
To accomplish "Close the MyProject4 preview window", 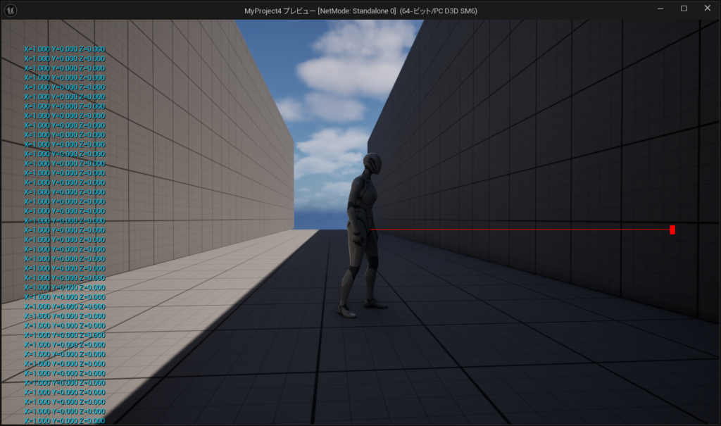I will 707,9.
